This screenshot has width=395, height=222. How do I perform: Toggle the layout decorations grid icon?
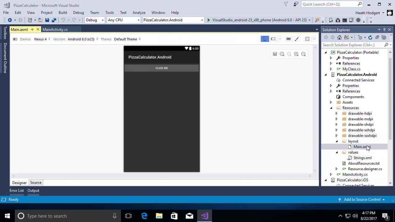pyautogui.click(x=307, y=39)
